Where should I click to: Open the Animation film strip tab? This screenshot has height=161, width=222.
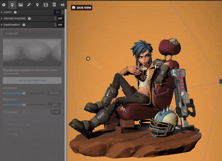click(x=46, y=5)
